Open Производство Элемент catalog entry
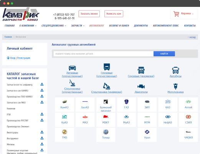Image resolution: width=200 pixels, height=154 pixels. point(18,126)
